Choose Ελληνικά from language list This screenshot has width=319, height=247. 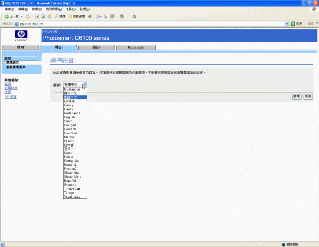[75, 133]
